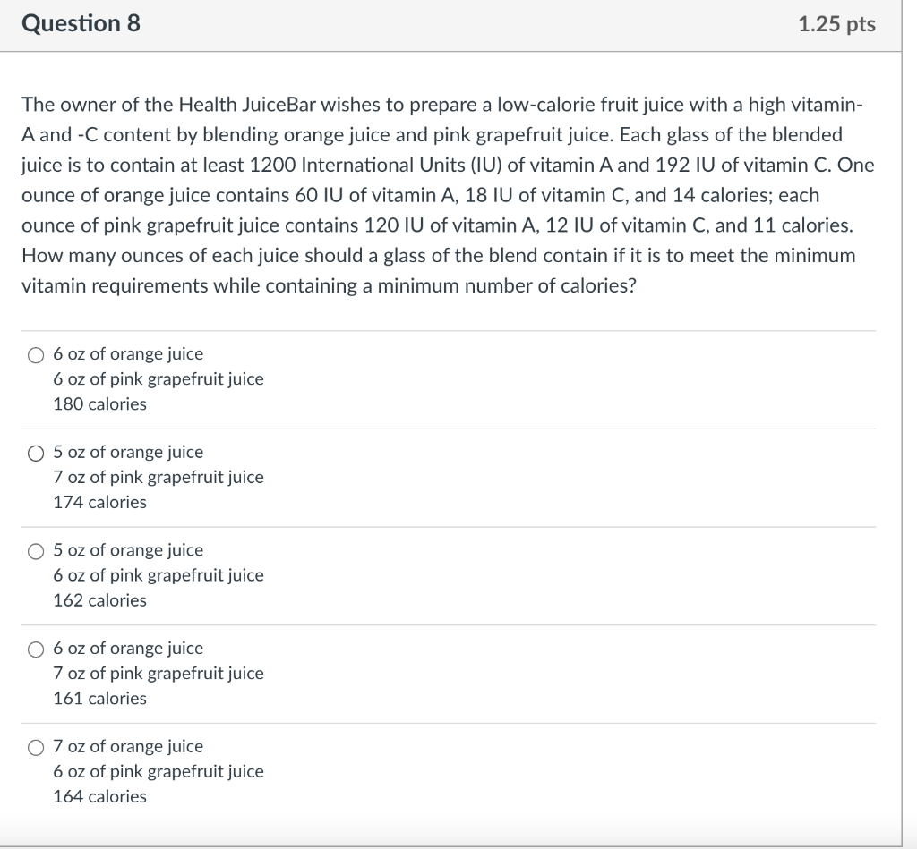917x849 pixels.
Task: Click the 1.25 pts score label
Action: (837, 24)
